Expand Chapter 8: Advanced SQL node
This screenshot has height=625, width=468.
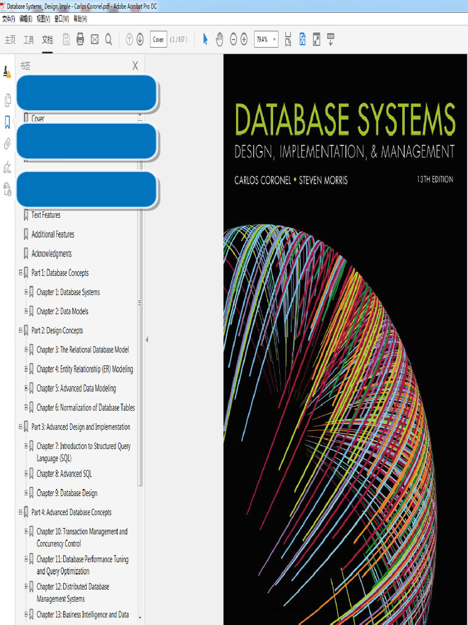pyautogui.click(x=26, y=474)
